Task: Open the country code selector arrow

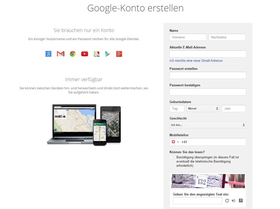Action: point(178,142)
